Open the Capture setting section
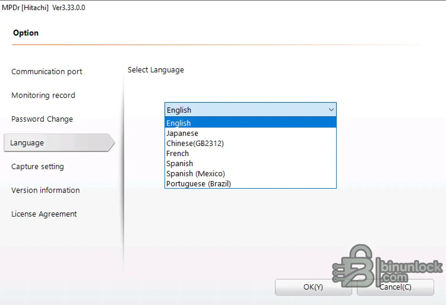This screenshot has width=446, height=305. [38, 167]
